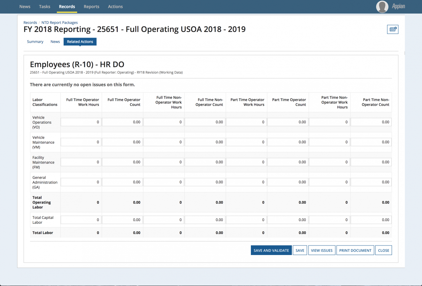Click the Facility Maintenance (FM) row label
Image resolution: width=422 pixels, height=286 pixels.
click(44, 162)
